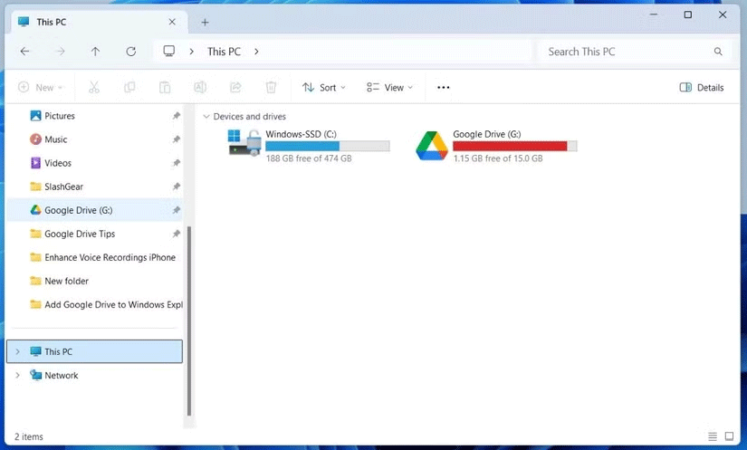Viewport: 747px width, 450px height.
Task: Open the View dropdown
Action: click(389, 87)
